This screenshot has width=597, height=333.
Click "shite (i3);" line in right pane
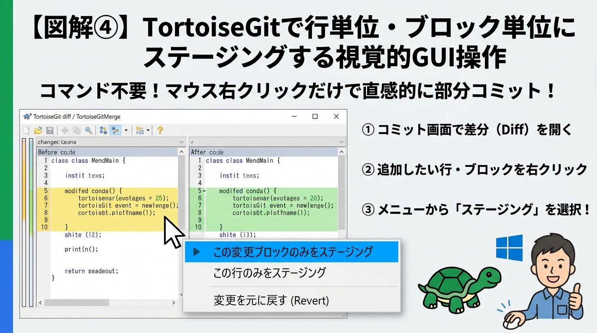pyautogui.click(x=238, y=235)
